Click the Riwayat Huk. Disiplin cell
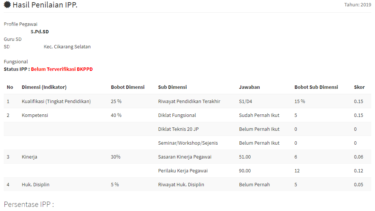The width and height of the screenshot is (375, 211). click(x=181, y=185)
